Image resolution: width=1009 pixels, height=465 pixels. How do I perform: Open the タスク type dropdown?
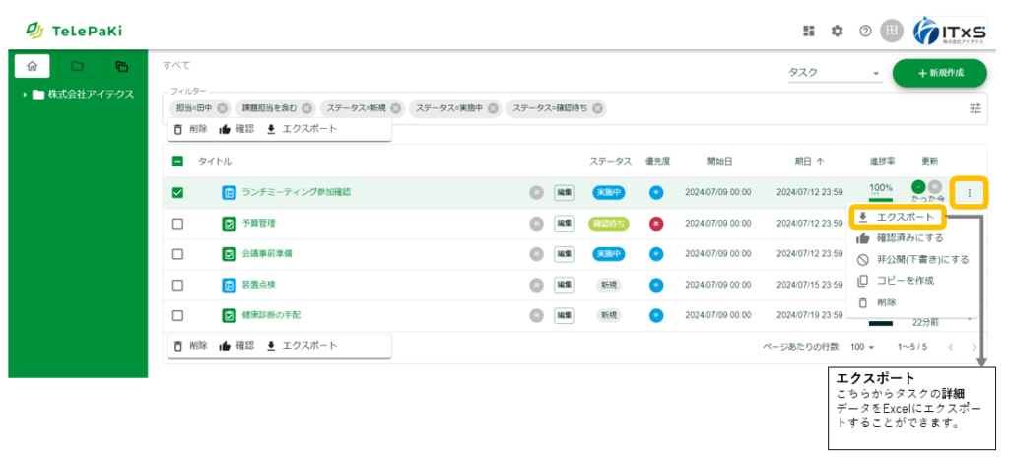[x=834, y=73]
